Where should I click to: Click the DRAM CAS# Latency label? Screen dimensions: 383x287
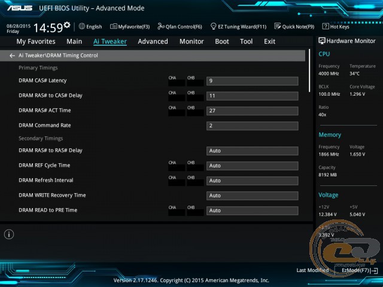(x=42, y=81)
